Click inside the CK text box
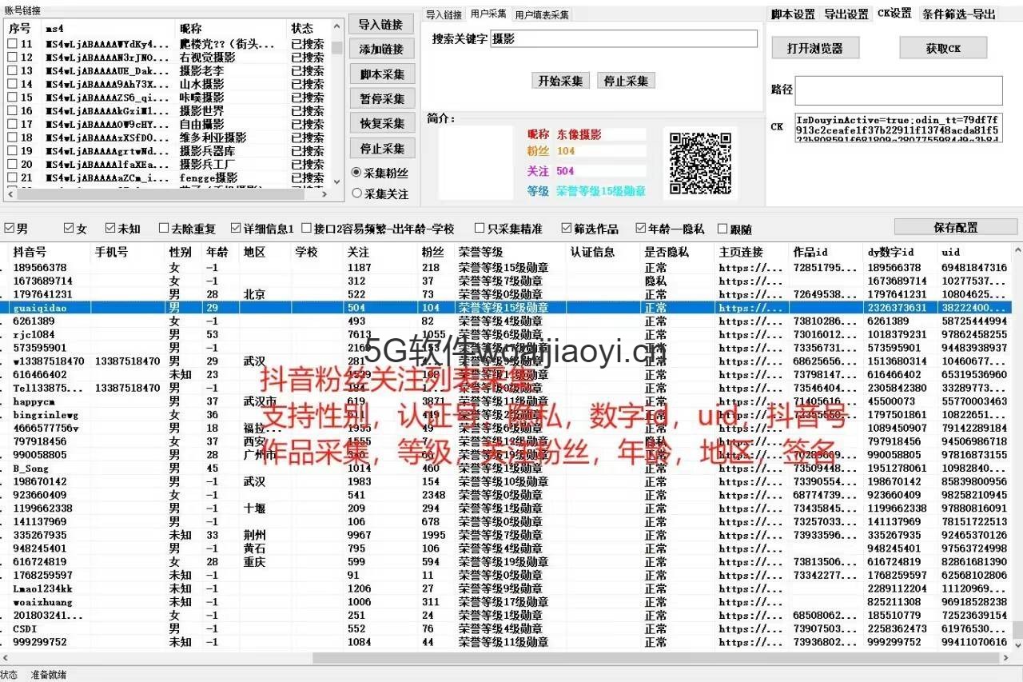The image size is (1023, 682). point(898,128)
